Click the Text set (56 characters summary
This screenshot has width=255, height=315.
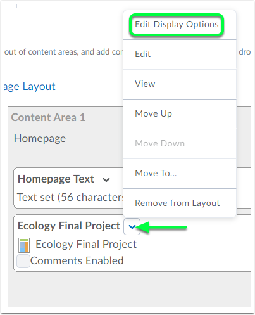tap(70, 198)
